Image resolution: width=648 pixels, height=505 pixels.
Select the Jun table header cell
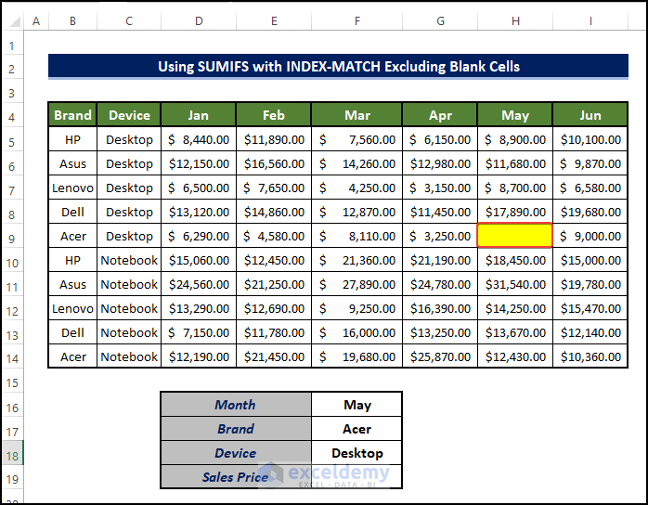click(590, 115)
